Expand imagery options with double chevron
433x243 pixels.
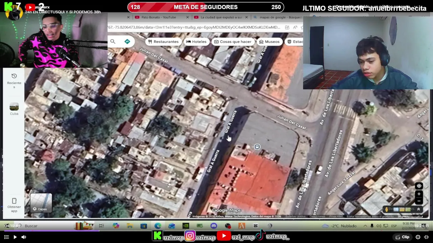pyautogui.click(x=418, y=209)
